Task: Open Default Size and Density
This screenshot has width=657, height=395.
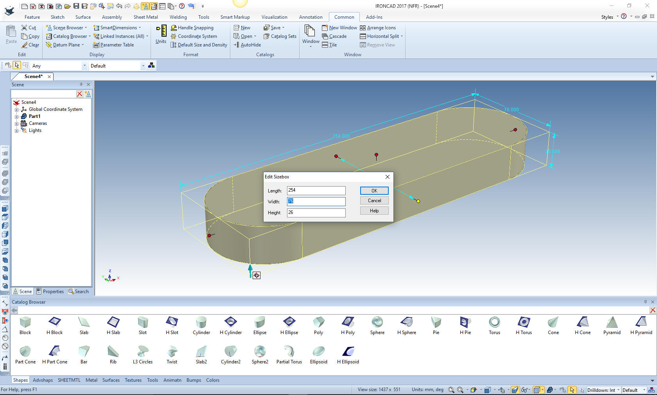Action: click(199, 45)
